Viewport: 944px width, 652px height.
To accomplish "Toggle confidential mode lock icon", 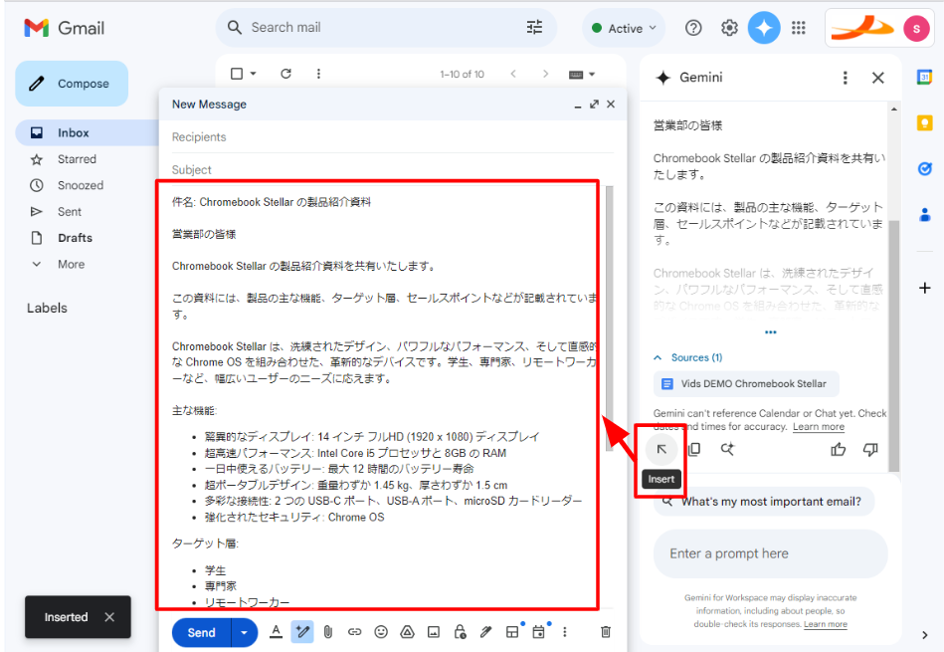I will click(460, 632).
